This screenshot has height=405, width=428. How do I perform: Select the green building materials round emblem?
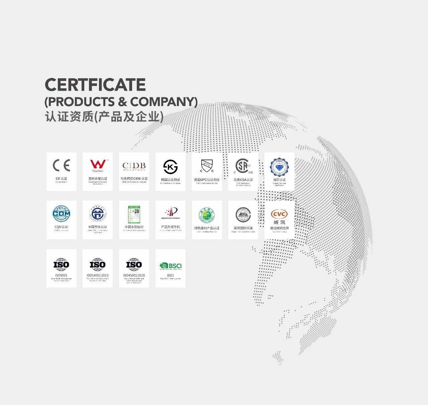(207, 215)
